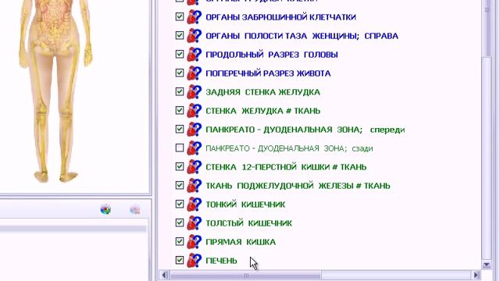The width and height of the screenshot is (500, 281).
Task: Click the icon beside СТЕНКА ЖЕЛУДКА # ТКАНЬ
Action: [x=194, y=111]
